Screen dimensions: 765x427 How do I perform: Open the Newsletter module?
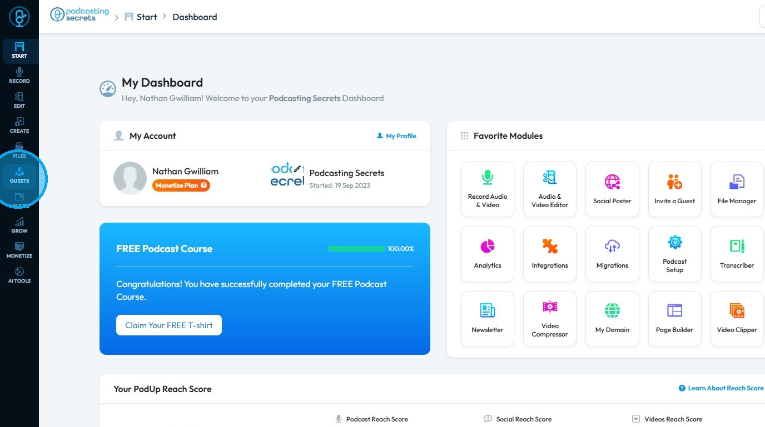click(488, 318)
